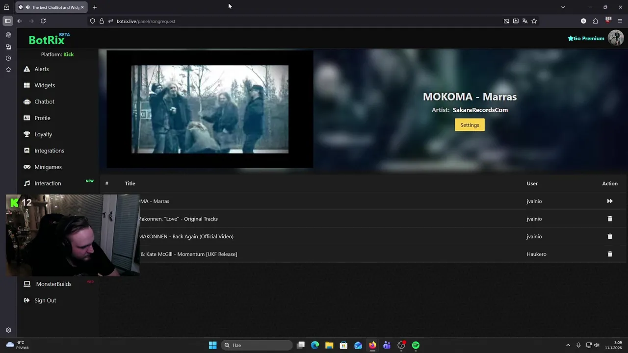This screenshot has height=353, width=628.
Task: Click the taskbar volume speaker icon
Action: pos(597,345)
